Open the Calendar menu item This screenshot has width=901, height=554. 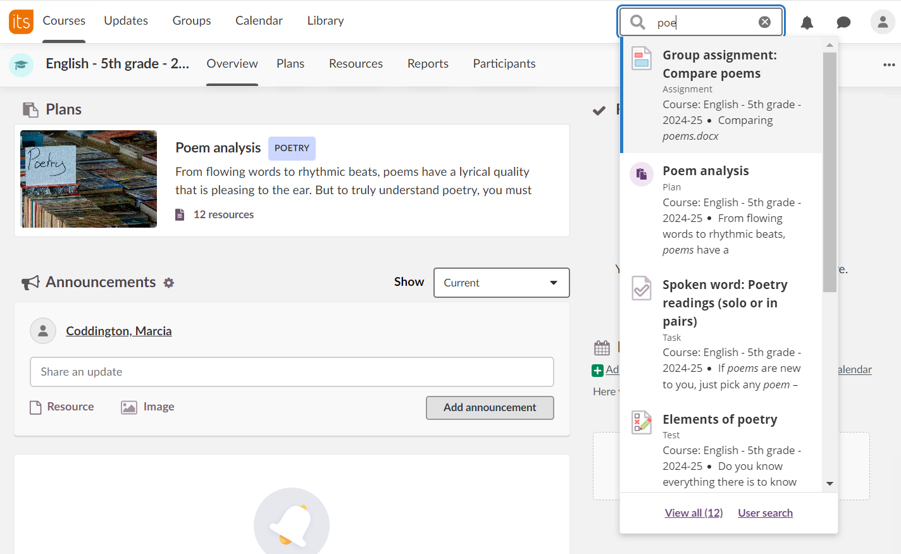[x=259, y=21]
